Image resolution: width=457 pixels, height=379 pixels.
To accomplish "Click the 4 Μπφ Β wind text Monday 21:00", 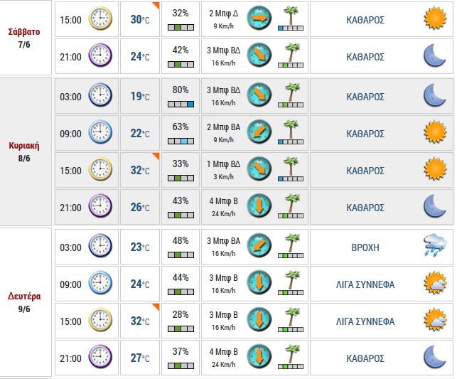I will pos(222,352).
